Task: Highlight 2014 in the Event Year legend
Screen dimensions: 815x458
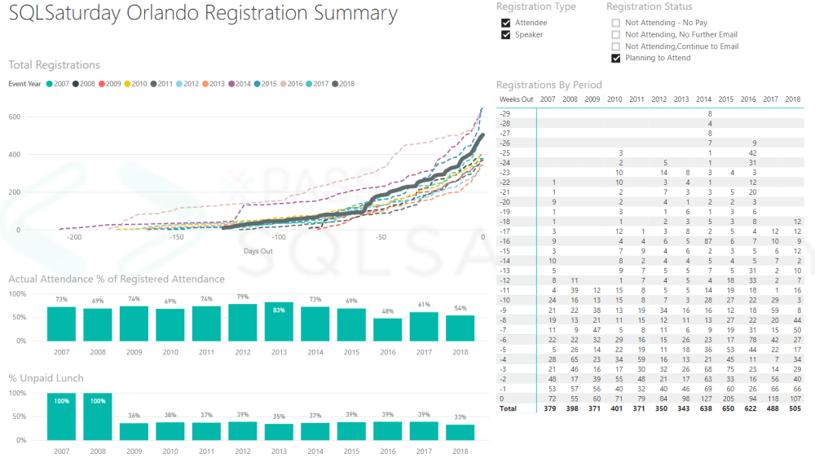Action: [x=231, y=84]
